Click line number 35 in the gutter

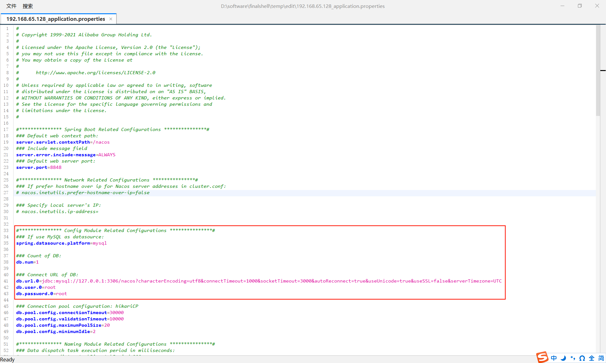(6, 243)
